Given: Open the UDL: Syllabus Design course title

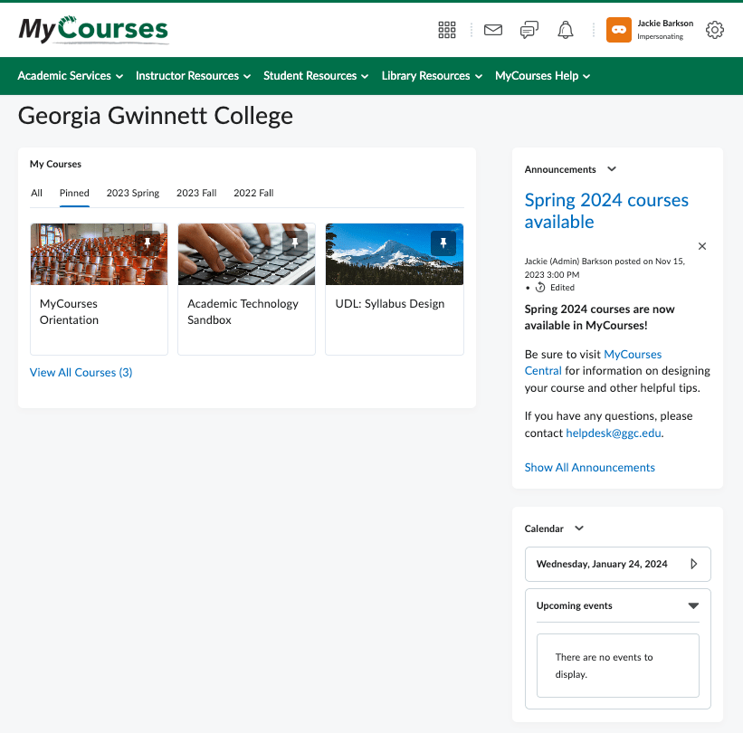Looking at the screenshot, I should point(389,304).
